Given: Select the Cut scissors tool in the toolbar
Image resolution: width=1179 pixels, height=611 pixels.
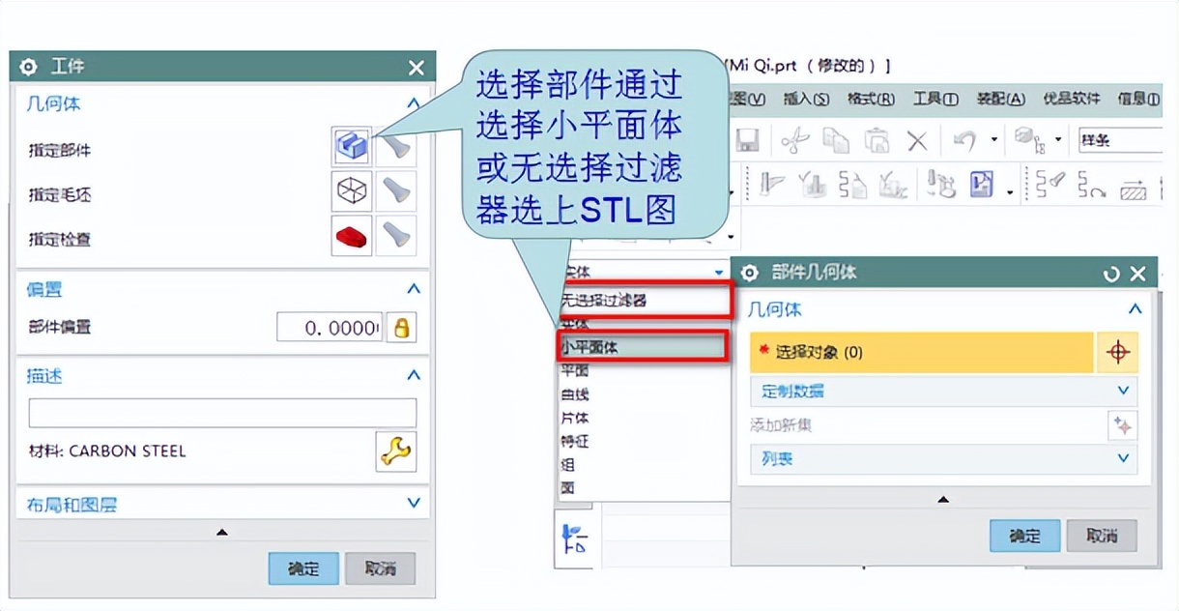Looking at the screenshot, I should [793, 139].
